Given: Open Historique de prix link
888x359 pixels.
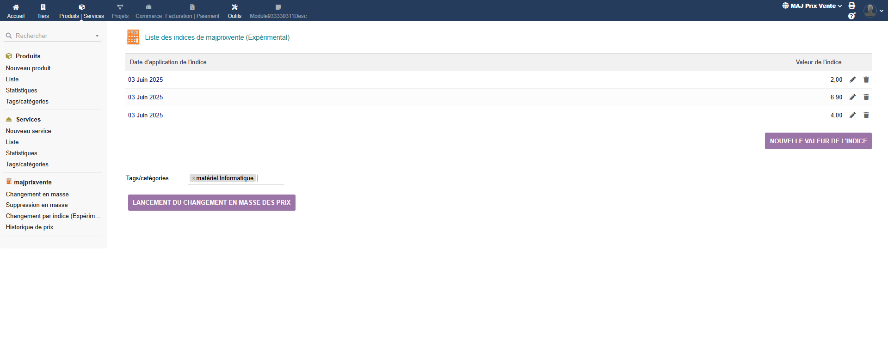Looking at the screenshot, I should (30, 227).
